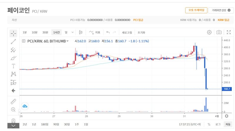Select the price range forecast tool
235x131 pixels.
point(13,82)
